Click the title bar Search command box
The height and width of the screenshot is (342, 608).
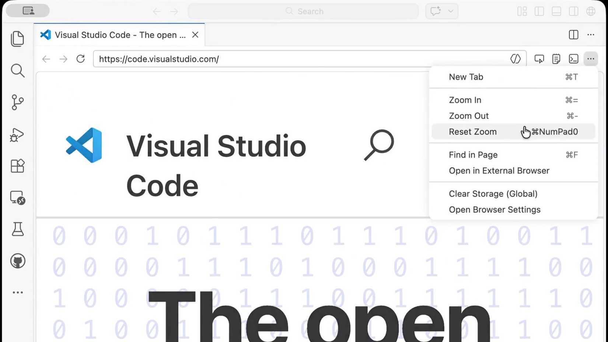point(303,11)
